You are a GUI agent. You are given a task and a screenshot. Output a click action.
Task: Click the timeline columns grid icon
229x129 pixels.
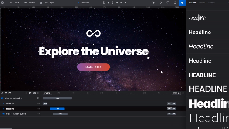(x=26, y=93)
